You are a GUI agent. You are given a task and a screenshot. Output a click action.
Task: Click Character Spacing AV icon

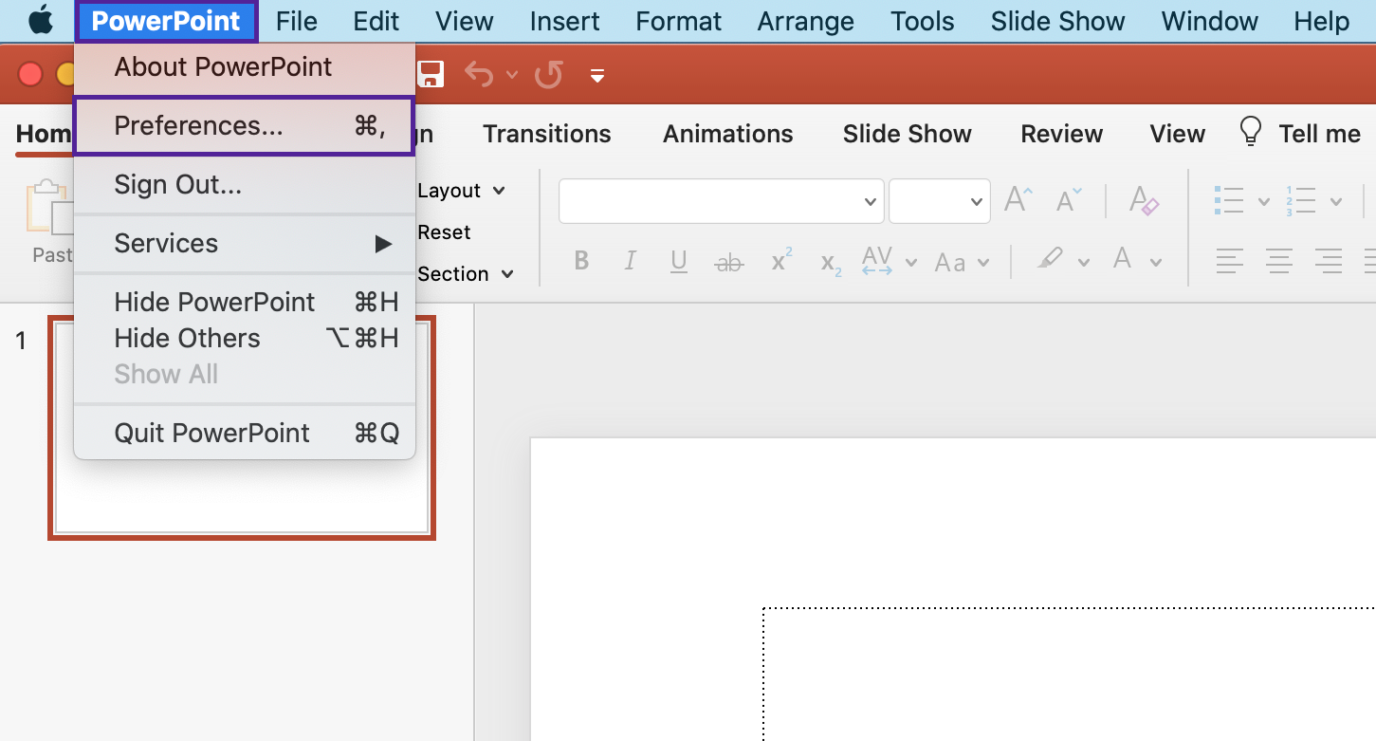(877, 261)
